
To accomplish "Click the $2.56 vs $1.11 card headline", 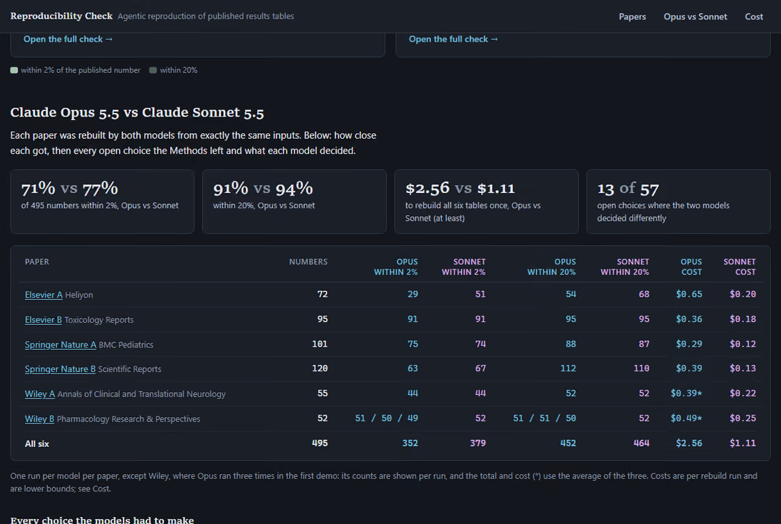I will click(460, 188).
